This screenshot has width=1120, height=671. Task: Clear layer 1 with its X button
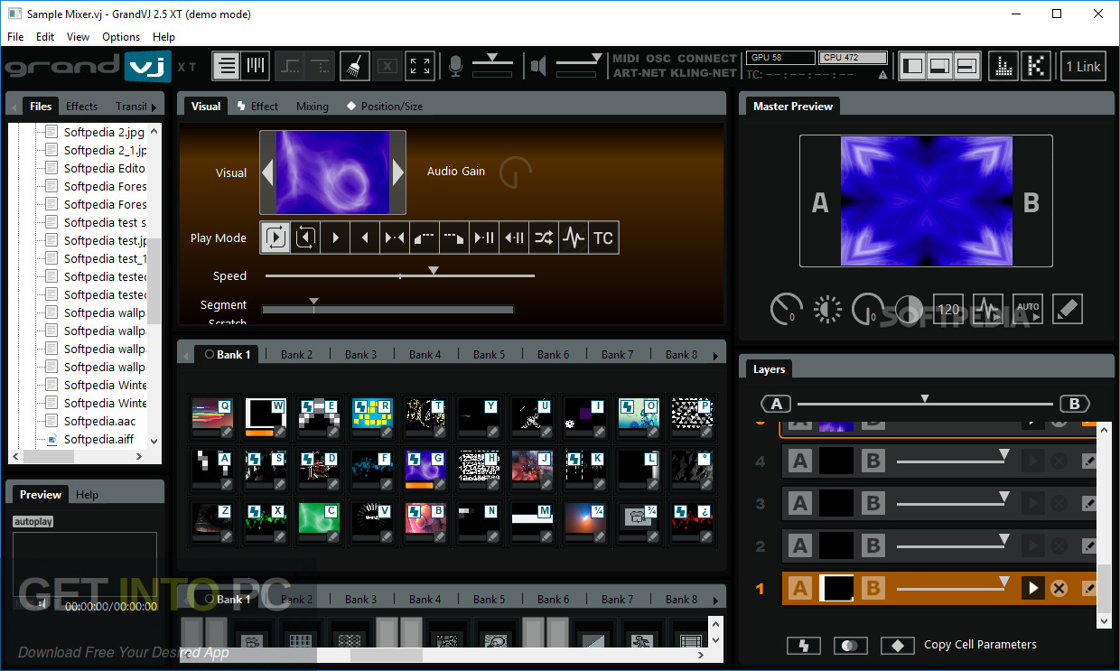pos(1059,589)
